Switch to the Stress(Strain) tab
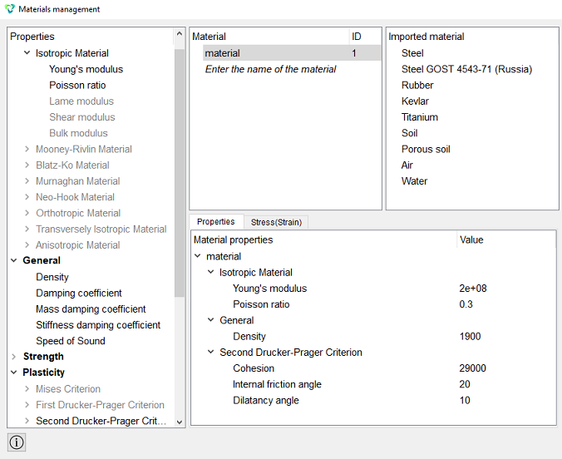The width and height of the screenshot is (562, 459). 276,222
